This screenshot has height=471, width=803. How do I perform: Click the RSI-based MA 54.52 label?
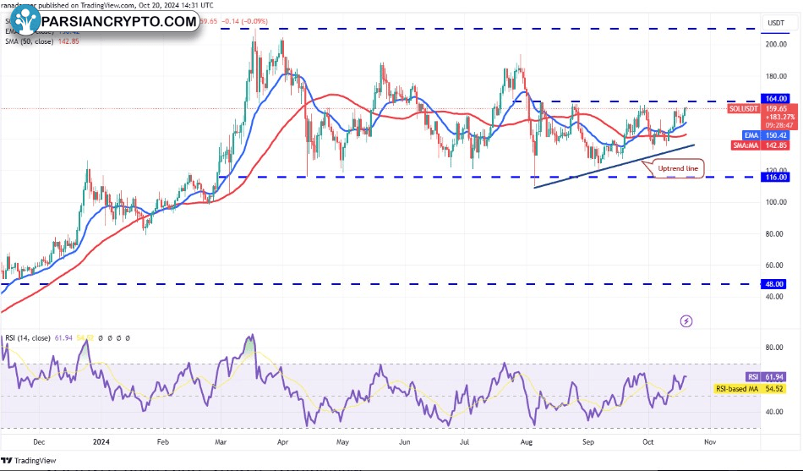coord(750,388)
